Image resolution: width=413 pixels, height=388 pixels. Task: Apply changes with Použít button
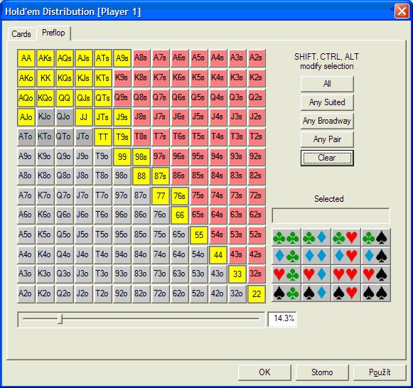click(x=380, y=372)
